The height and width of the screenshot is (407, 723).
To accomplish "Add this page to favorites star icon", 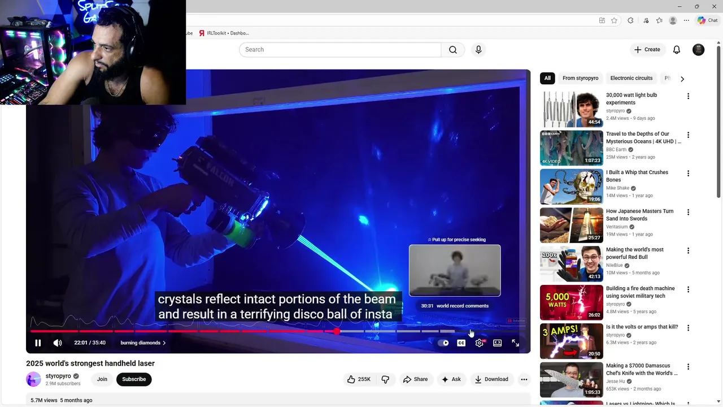I will (614, 20).
